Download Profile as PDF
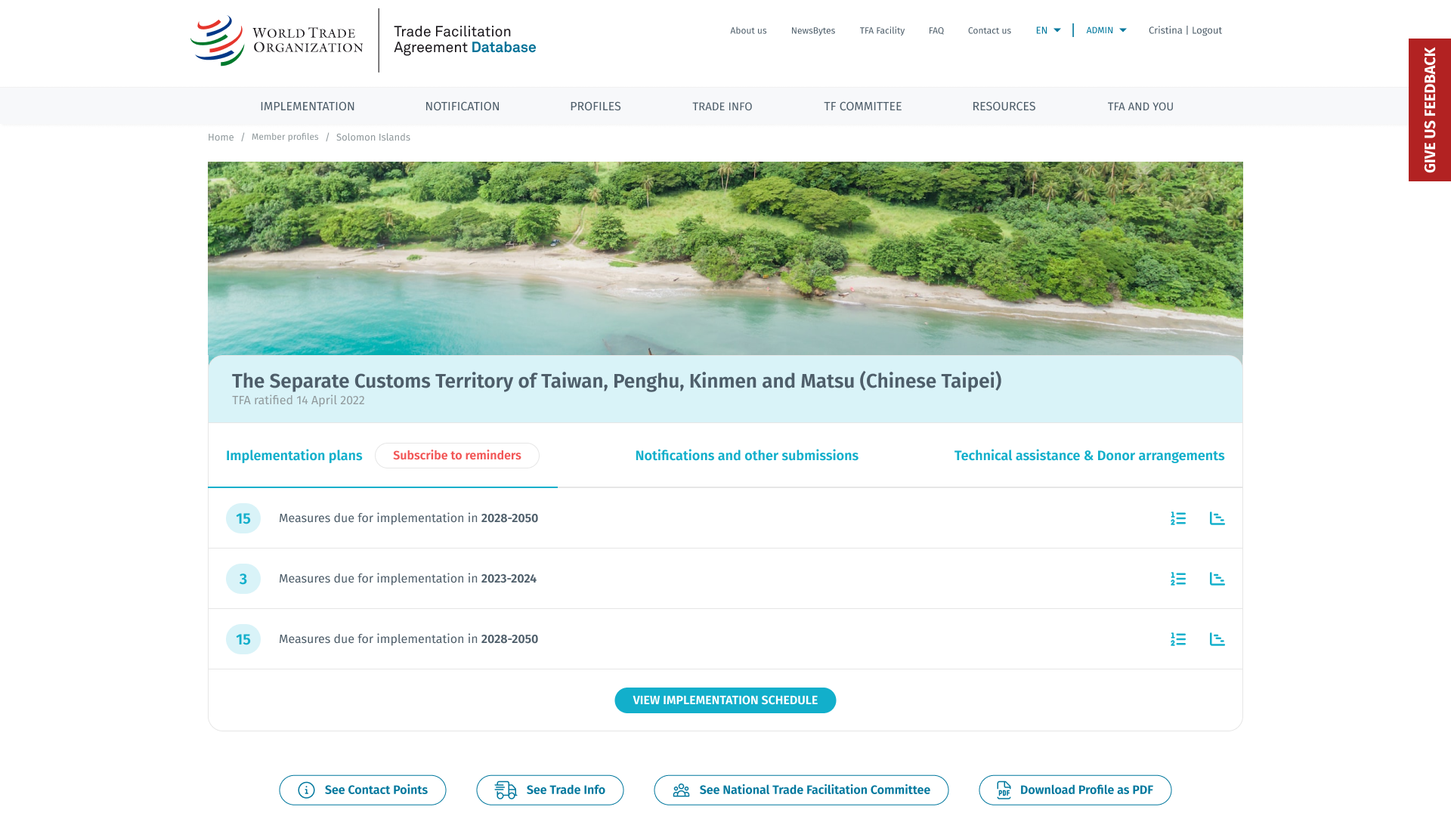 (x=1075, y=790)
